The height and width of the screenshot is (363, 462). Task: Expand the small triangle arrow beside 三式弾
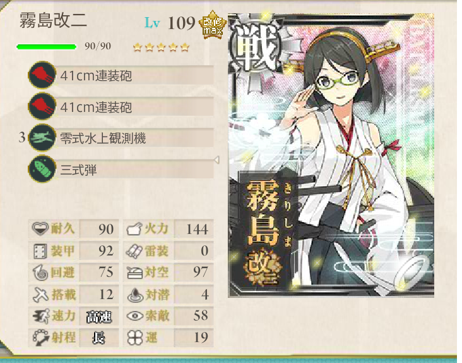point(217,160)
